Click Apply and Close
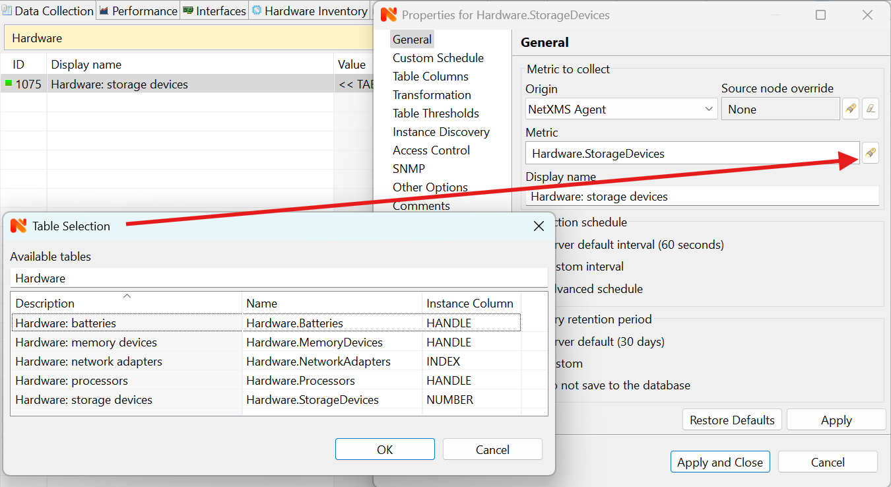The height and width of the screenshot is (487, 891). click(720, 461)
